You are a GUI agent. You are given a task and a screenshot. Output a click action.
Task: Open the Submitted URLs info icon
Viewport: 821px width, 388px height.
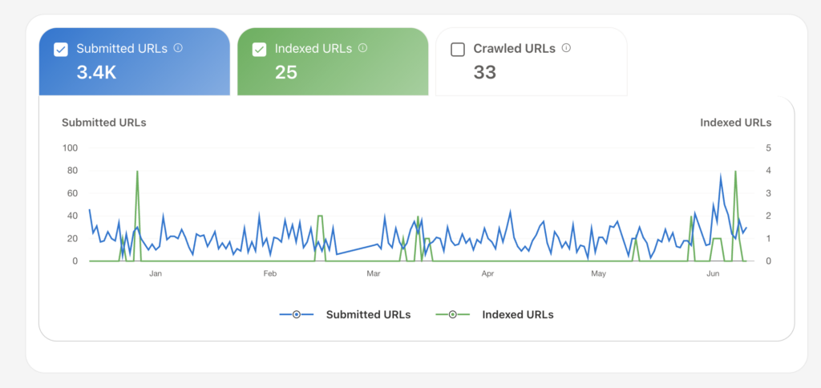click(178, 47)
